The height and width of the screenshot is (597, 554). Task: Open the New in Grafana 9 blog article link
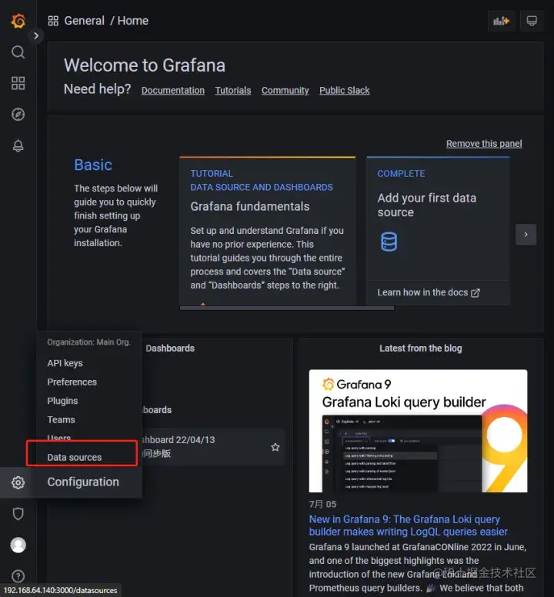408,525
